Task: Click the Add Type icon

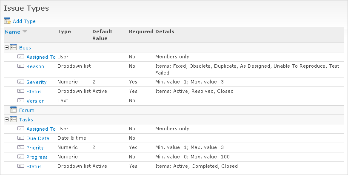Action: click(x=7, y=21)
